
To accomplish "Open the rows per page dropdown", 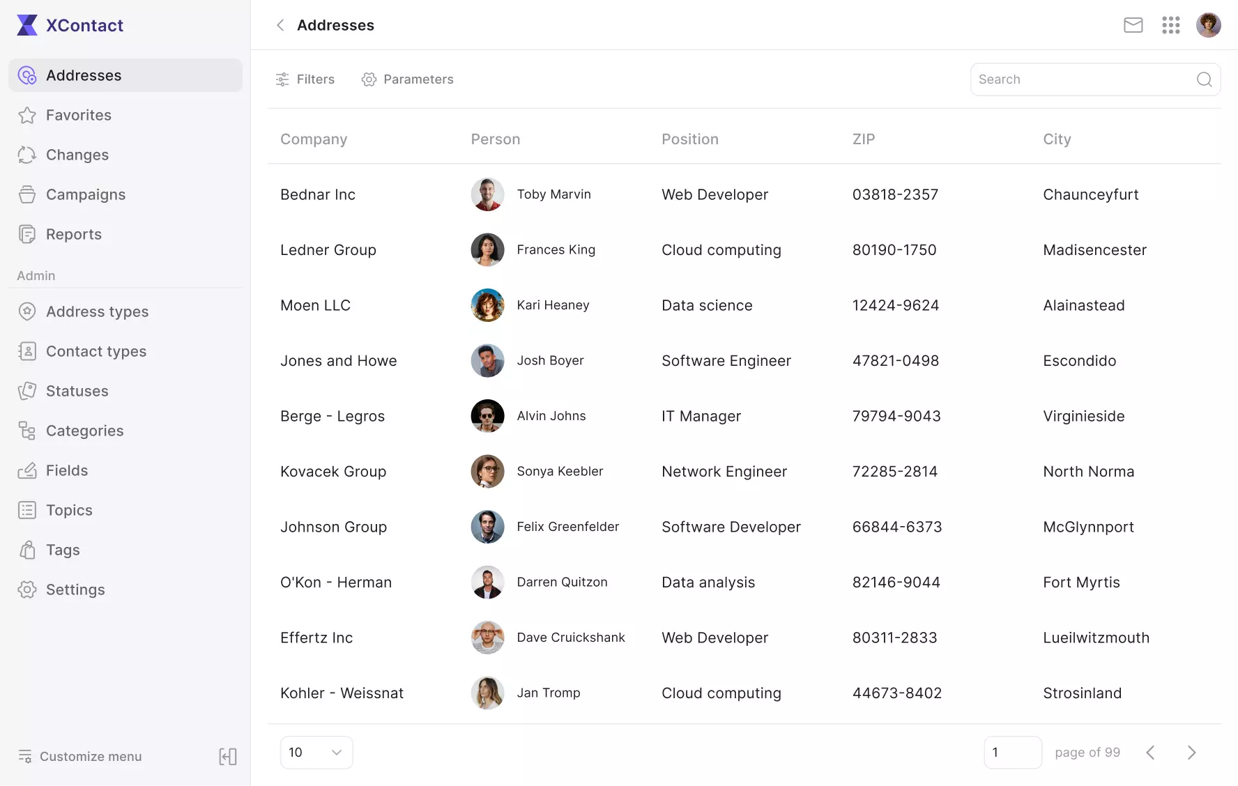I will coord(316,753).
